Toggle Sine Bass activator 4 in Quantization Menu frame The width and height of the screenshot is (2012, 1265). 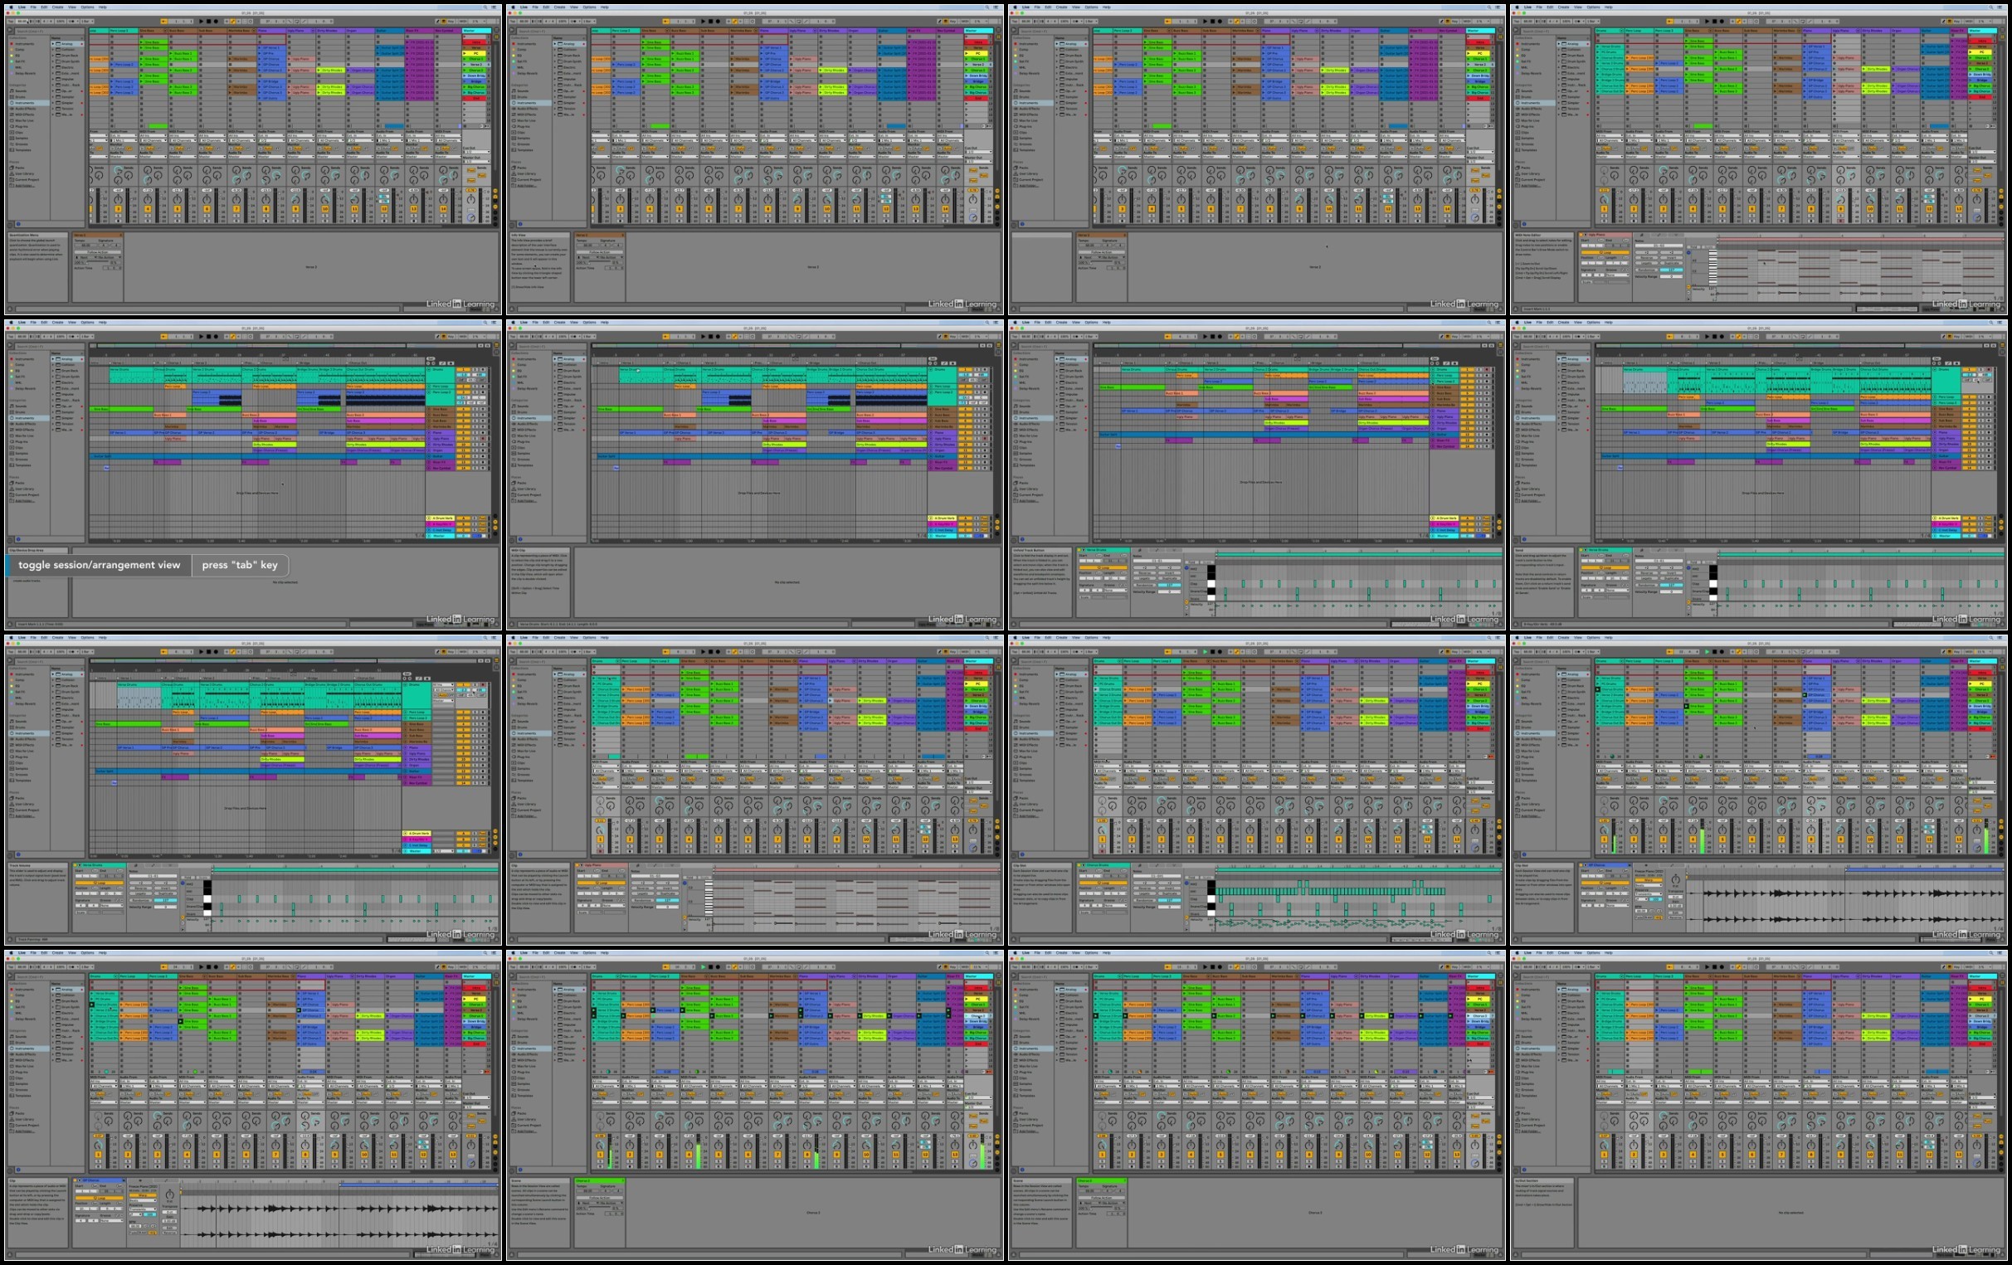pyautogui.click(x=148, y=209)
